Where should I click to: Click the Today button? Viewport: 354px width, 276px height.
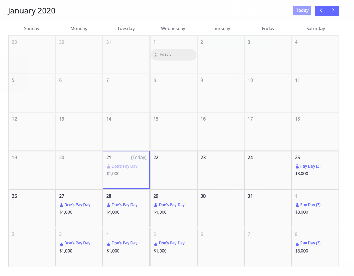point(302,10)
